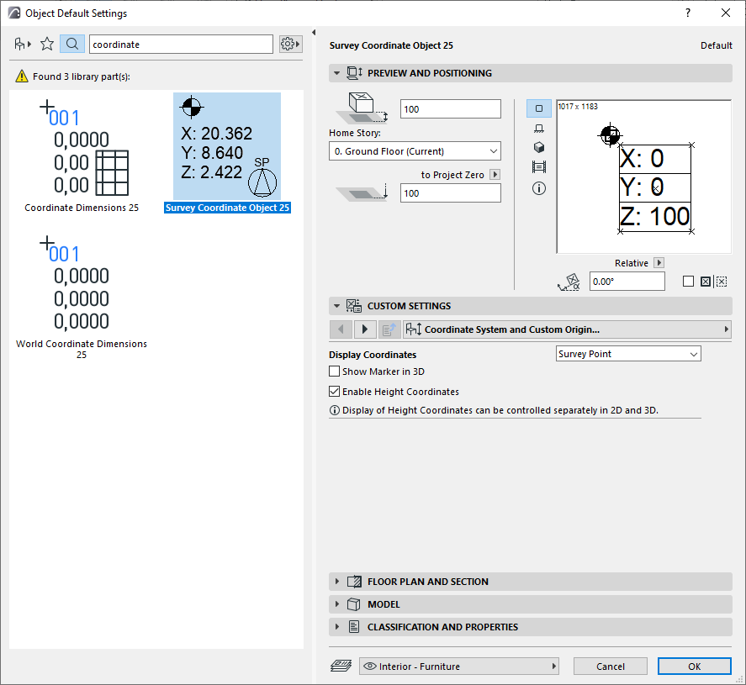Image resolution: width=746 pixels, height=685 pixels.
Task: Click the Cancel button
Action: coord(611,666)
